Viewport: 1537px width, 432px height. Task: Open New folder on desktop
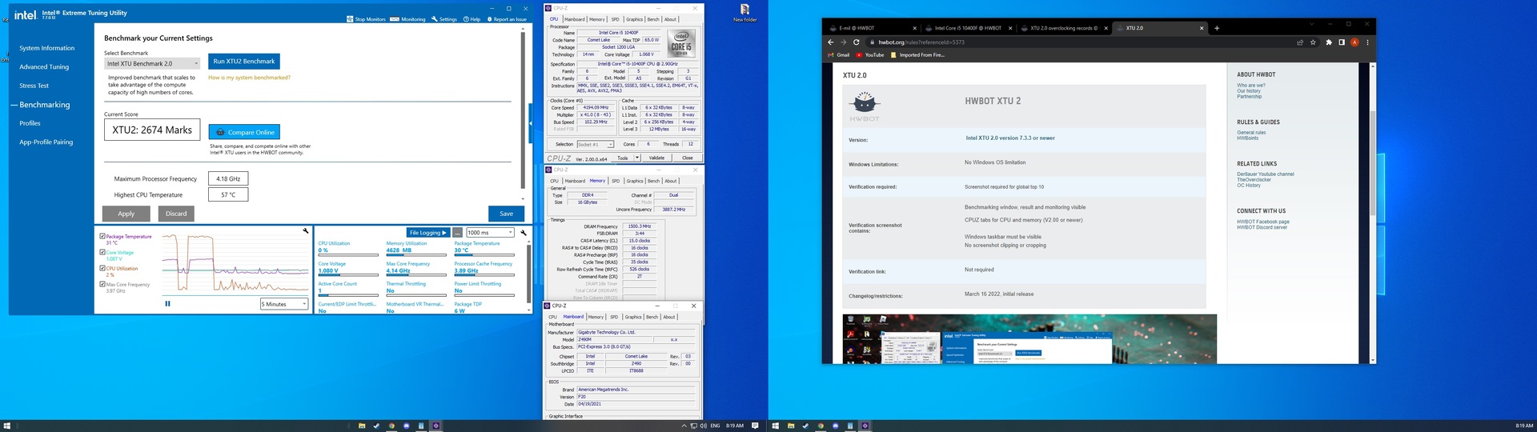[x=744, y=13]
